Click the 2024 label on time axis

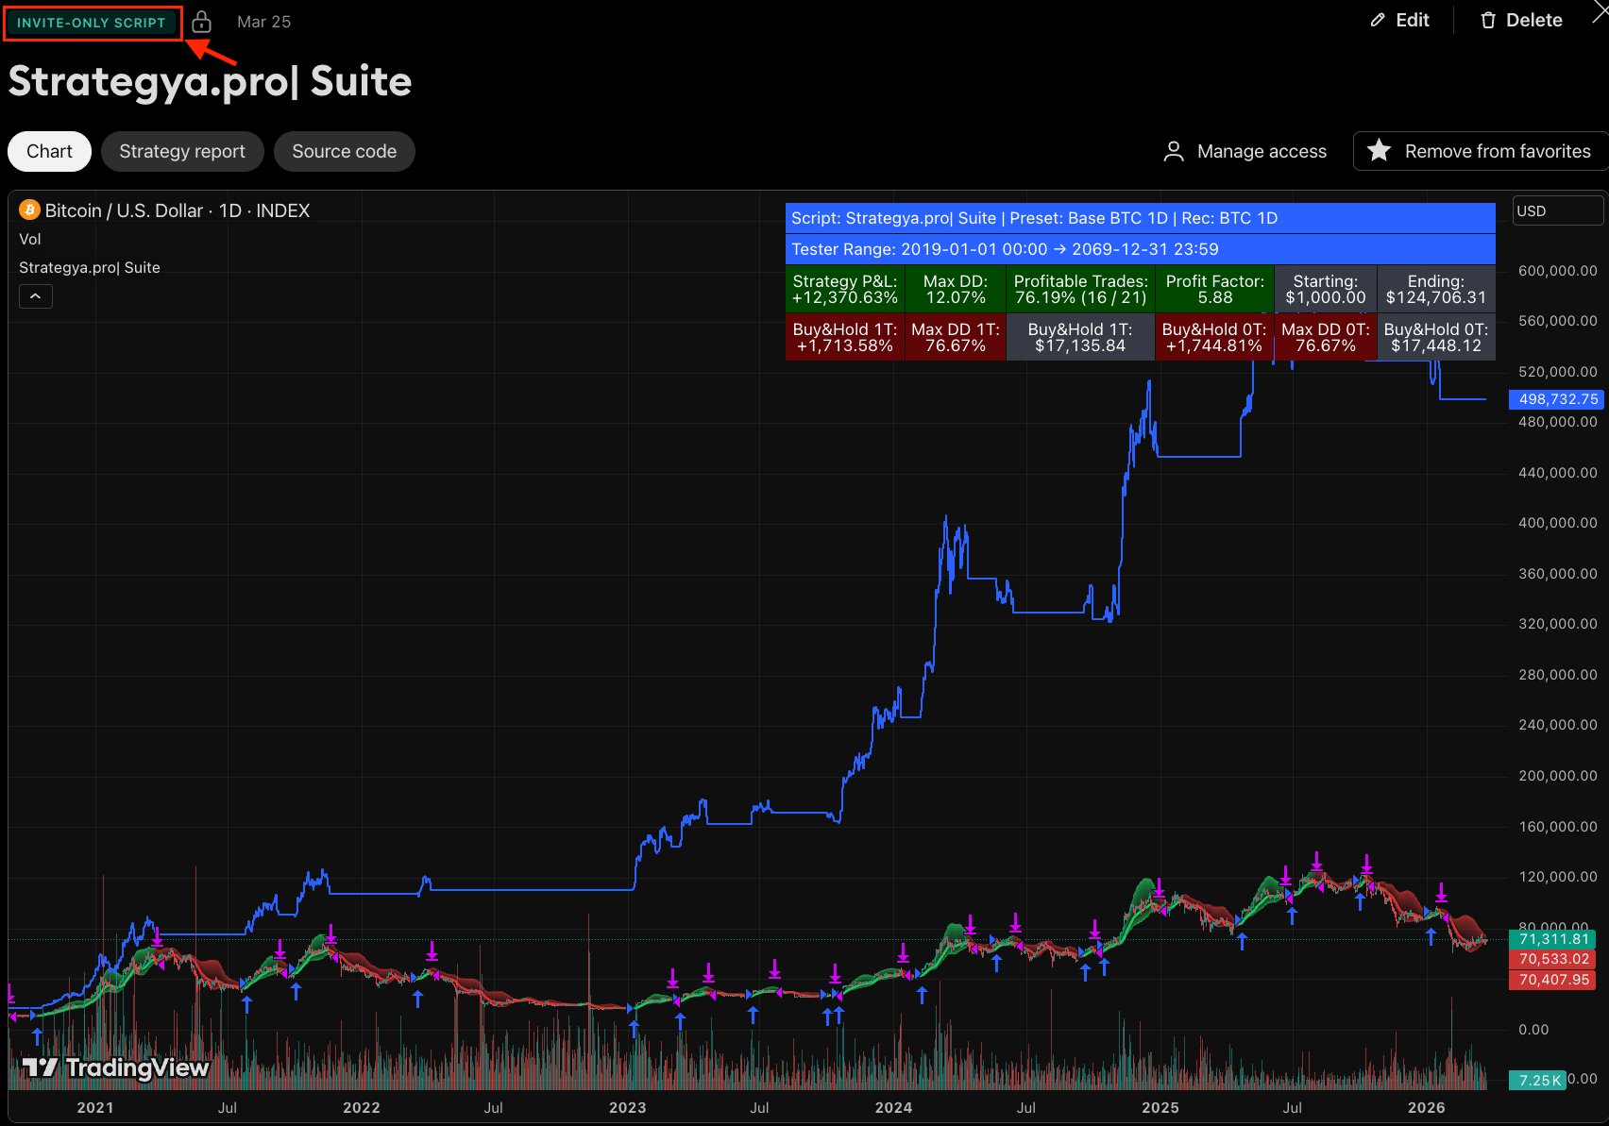894,1107
